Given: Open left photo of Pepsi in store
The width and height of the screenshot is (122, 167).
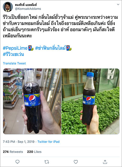Looking at the screenshot, I should (x=32, y=101).
